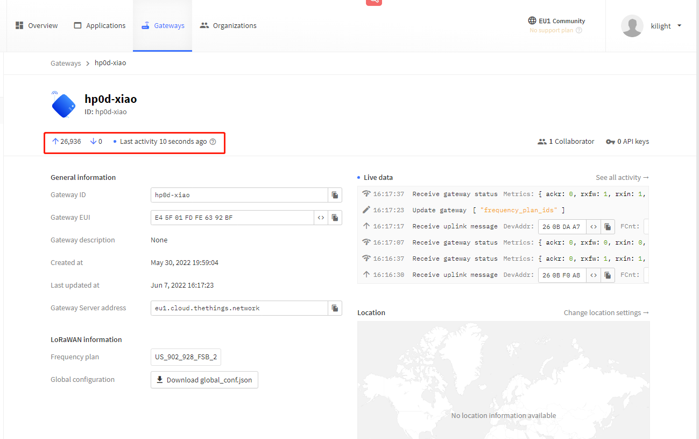Viewport: 699px width, 439px height.
Task: Click the gateway status icon at 16:17:37
Action: click(x=366, y=194)
